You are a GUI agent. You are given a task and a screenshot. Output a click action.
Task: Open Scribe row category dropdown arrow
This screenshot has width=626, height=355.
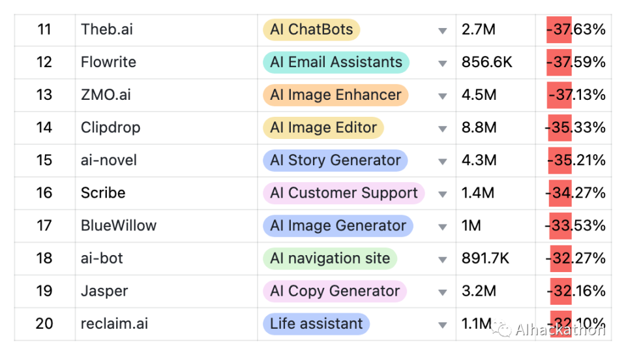pyautogui.click(x=443, y=194)
